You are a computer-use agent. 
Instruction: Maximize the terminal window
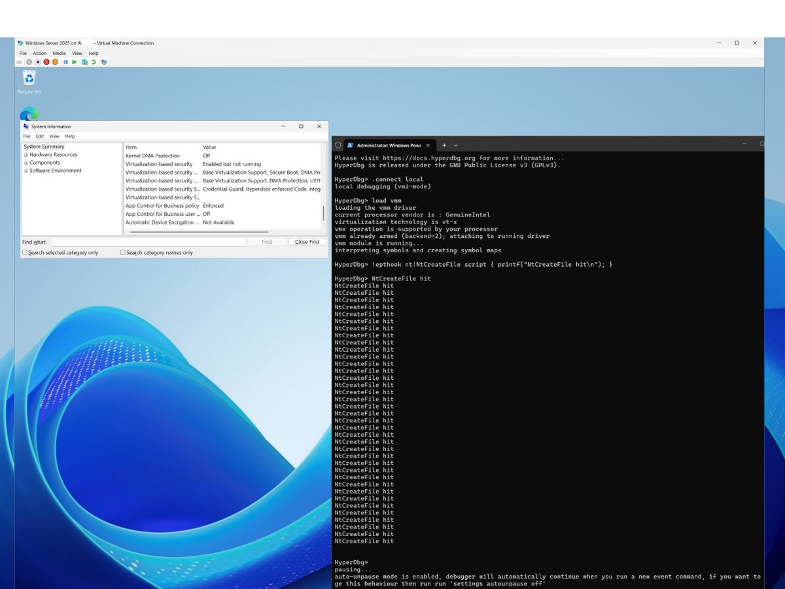pos(761,143)
